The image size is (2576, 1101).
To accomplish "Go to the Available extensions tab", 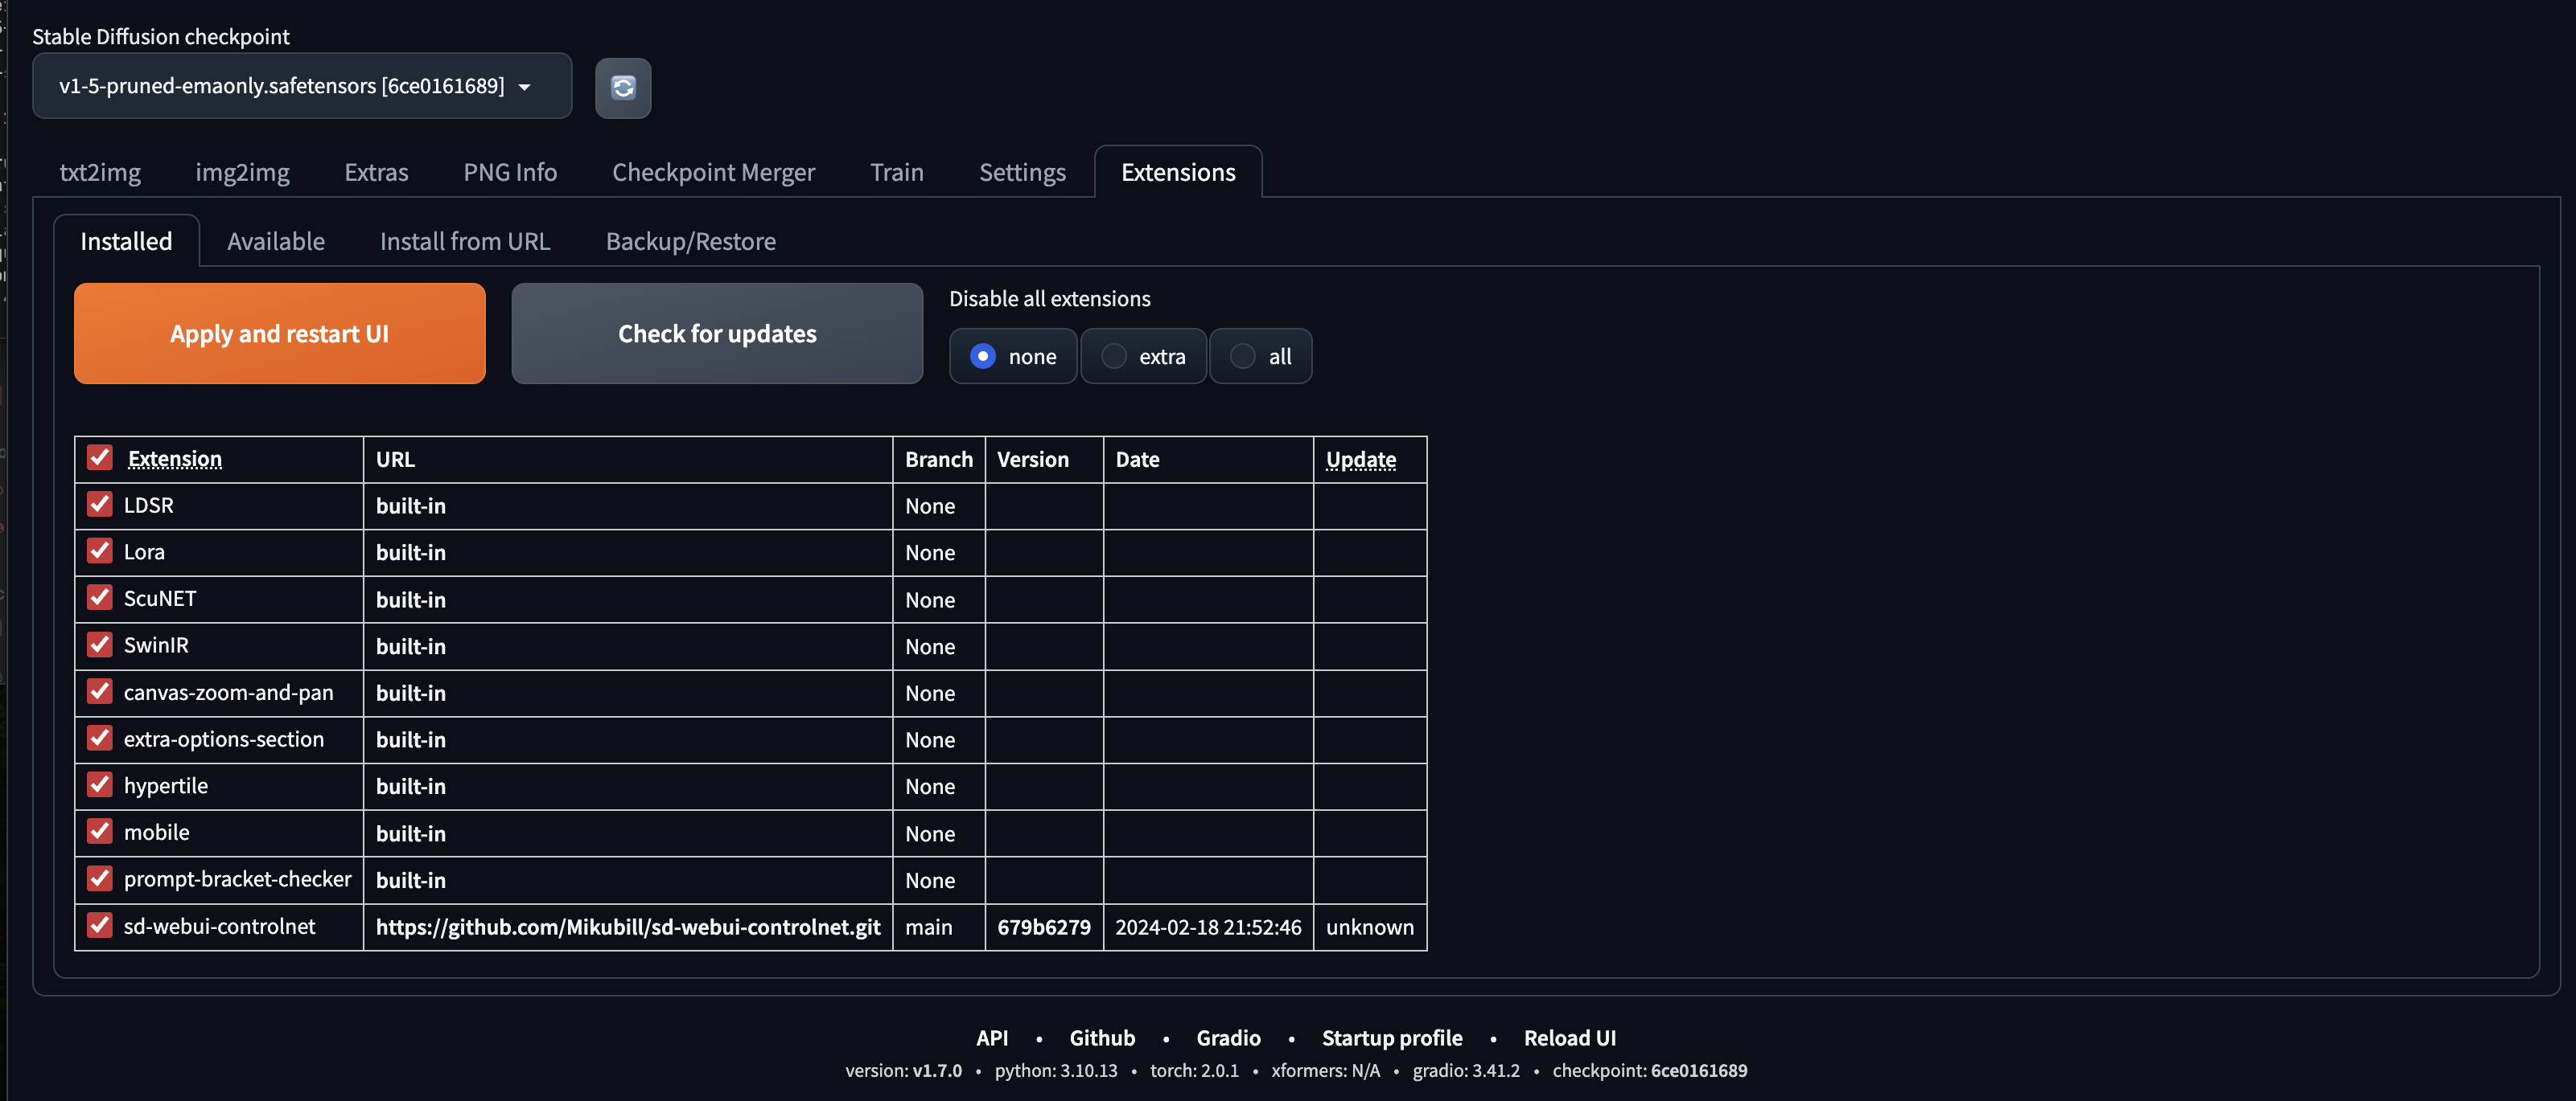I will click(x=275, y=242).
